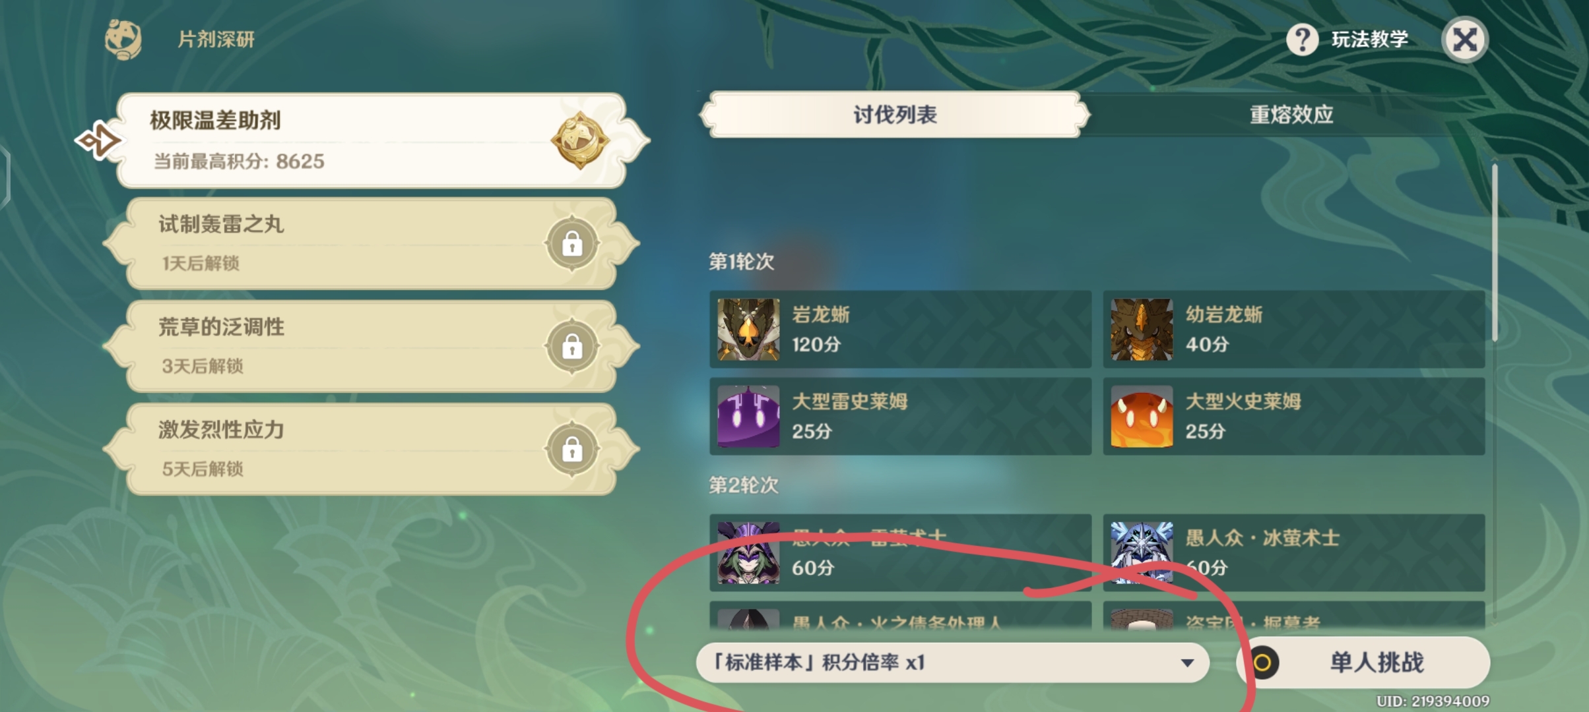Click the lock icon on 激发烈性应力

[572, 450]
